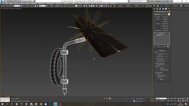Viewport: 189px width, 106px height.
Task: Open the Modify command panel tab
Action: click(157, 9)
